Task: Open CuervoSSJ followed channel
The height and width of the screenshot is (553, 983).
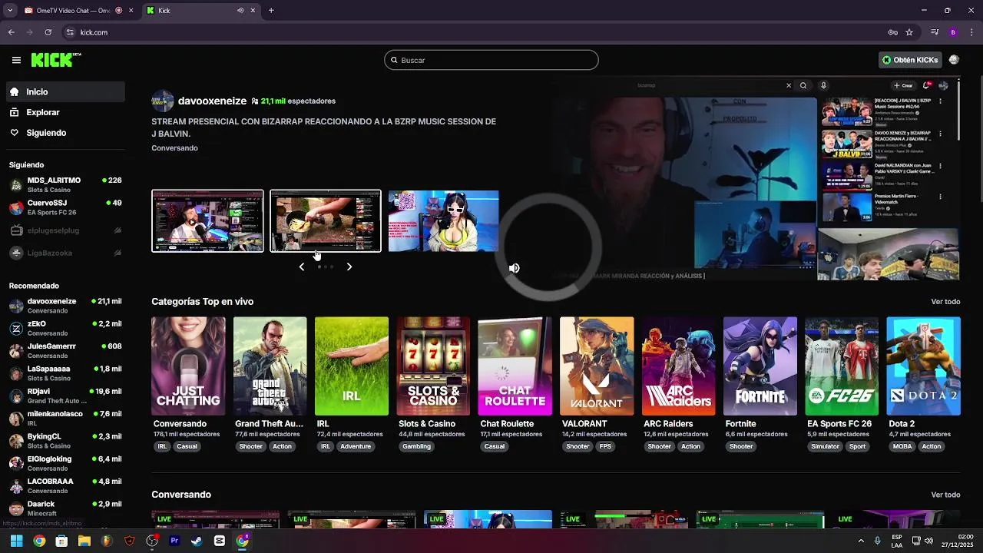Action: (65, 207)
